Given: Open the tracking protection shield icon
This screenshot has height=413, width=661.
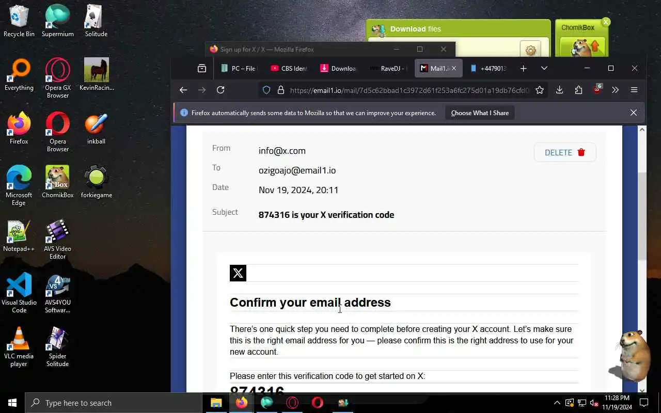Looking at the screenshot, I should tap(266, 90).
